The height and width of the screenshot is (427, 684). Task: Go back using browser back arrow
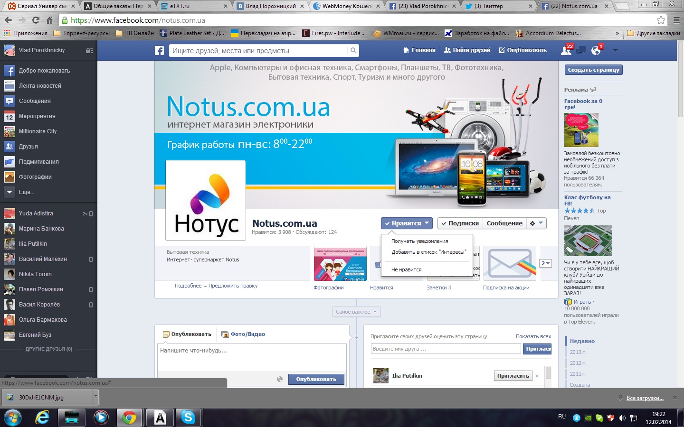pos(8,20)
